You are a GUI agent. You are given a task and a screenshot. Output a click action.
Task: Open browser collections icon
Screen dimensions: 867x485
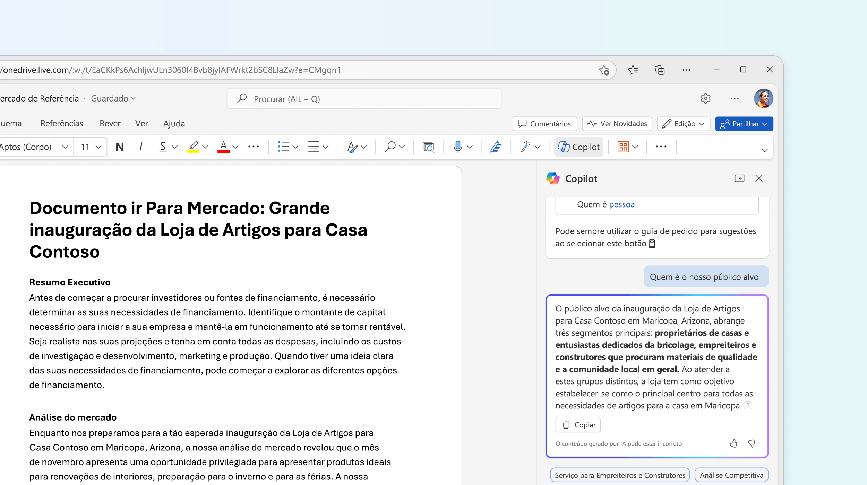point(660,70)
